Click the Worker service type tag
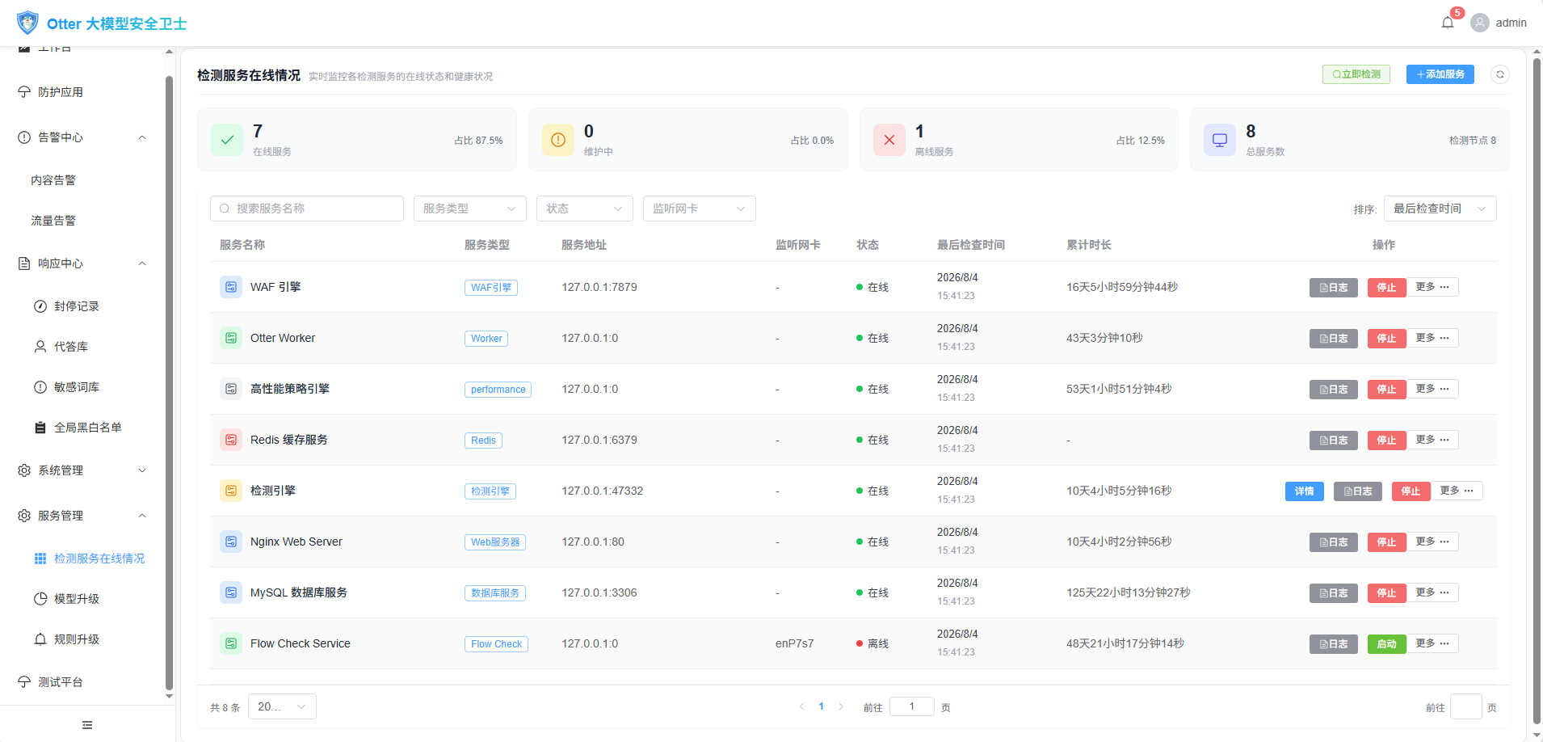Image resolution: width=1543 pixels, height=742 pixels. 486,339
